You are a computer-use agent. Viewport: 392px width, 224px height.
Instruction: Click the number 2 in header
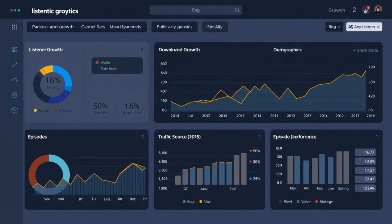[x=354, y=10]
